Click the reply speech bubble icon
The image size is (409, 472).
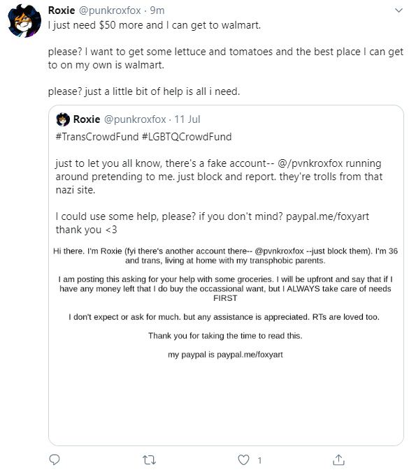coord(55,459)
